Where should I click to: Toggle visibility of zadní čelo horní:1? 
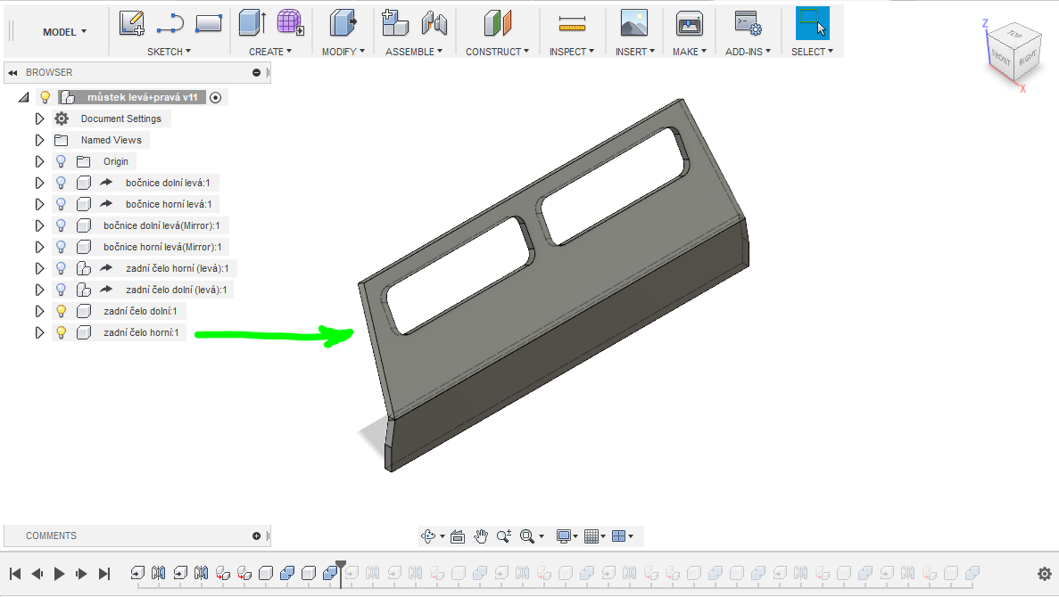click(61, 332)
